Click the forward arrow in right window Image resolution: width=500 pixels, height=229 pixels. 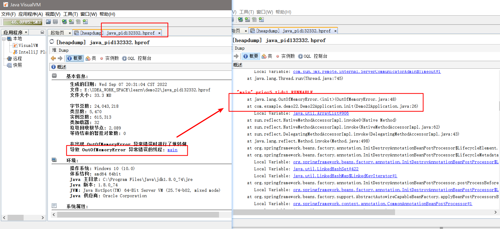[236, 56]
